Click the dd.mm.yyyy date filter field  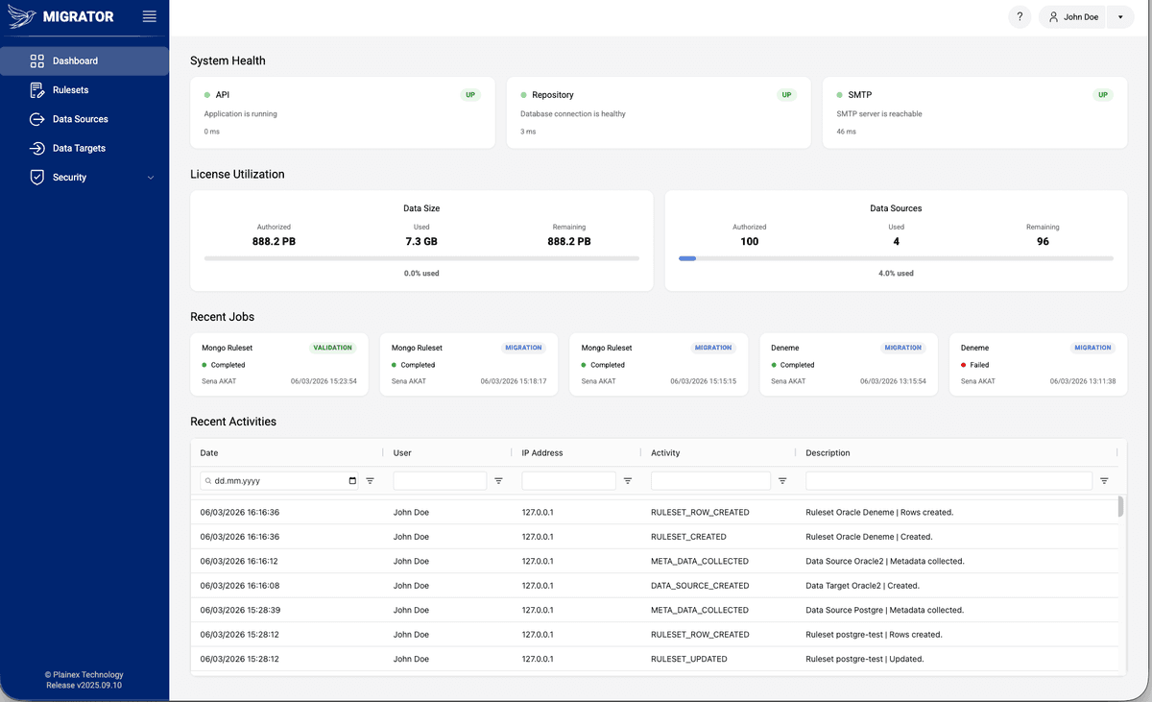[x=279, y=480]
